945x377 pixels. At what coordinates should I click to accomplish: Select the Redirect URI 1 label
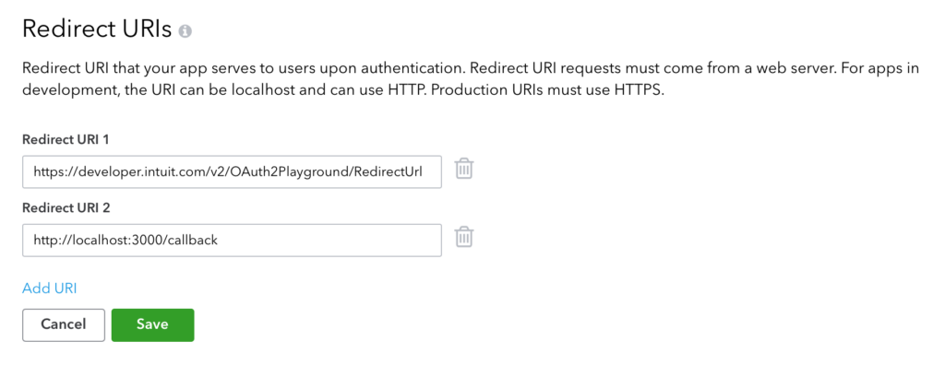pos(66,140)
